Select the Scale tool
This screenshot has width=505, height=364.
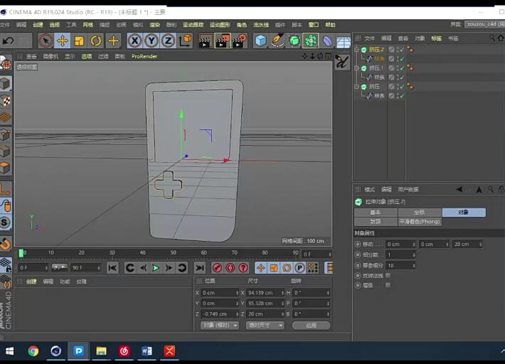[x=79, y=41]
